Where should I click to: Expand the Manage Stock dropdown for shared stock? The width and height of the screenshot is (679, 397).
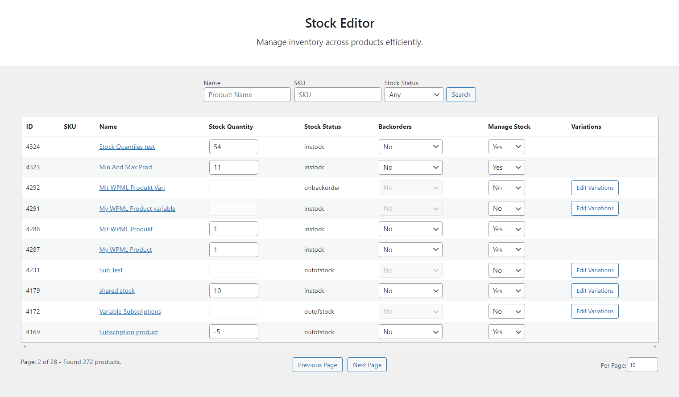point(506,291)
